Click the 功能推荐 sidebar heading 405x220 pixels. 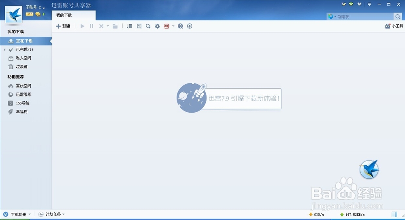coord(16,77)
